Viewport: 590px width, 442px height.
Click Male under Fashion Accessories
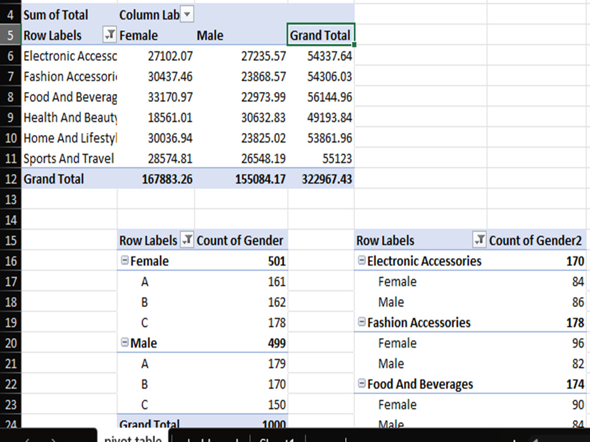[x=421, y=364]
